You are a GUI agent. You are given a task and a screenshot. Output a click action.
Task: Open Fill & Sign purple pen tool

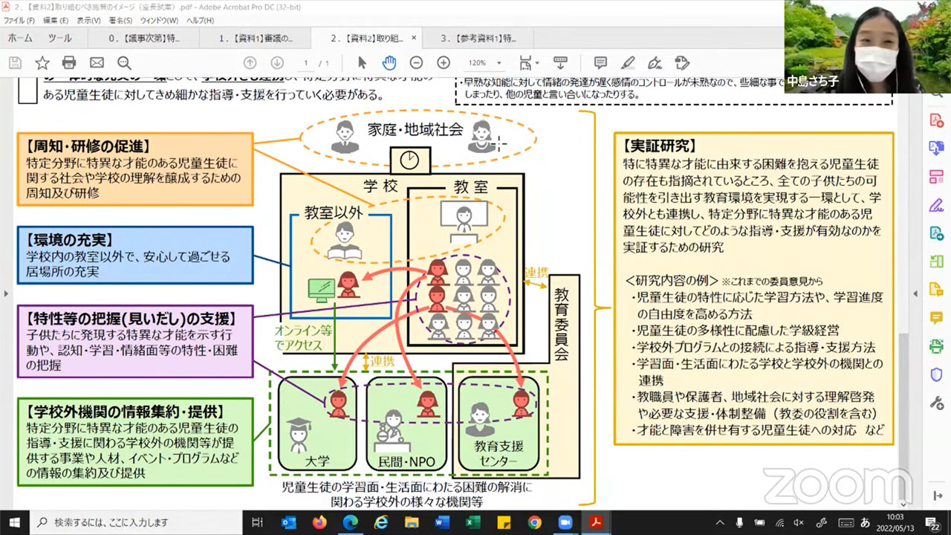936,205
